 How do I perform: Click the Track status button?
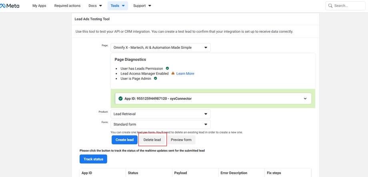pos(93,159)
